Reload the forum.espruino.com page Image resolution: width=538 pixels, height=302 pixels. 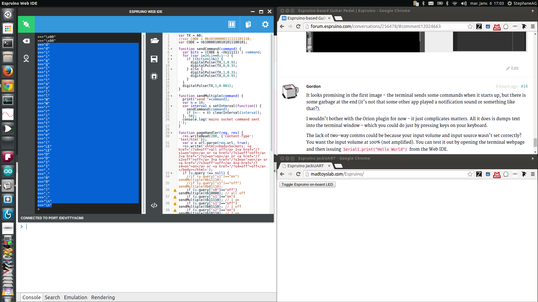coord(298,26)
